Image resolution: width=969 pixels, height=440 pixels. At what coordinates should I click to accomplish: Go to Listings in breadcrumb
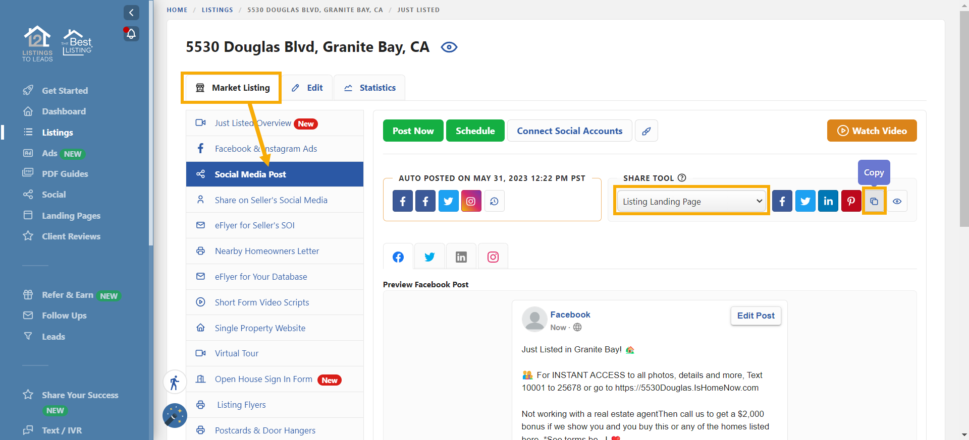(217, 10)
